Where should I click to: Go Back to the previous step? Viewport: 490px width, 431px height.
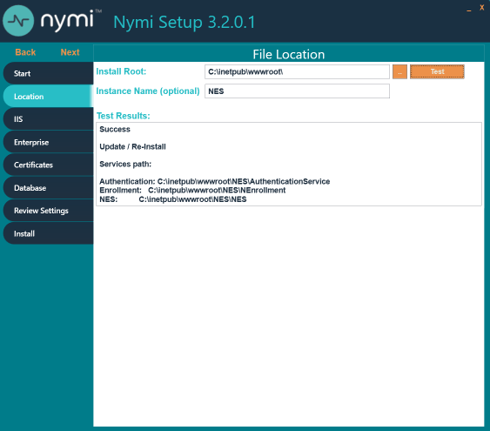tap(25, 52)
